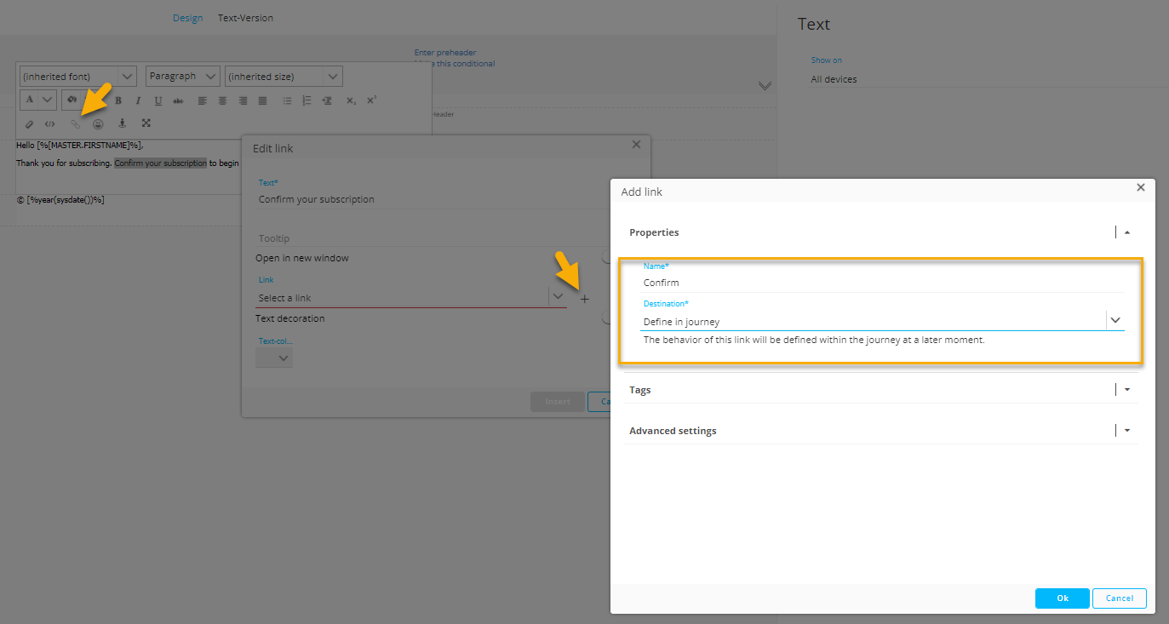1169x624 pixels.
Task: Expand the Destination dropdown
Action: (1115, 320)
